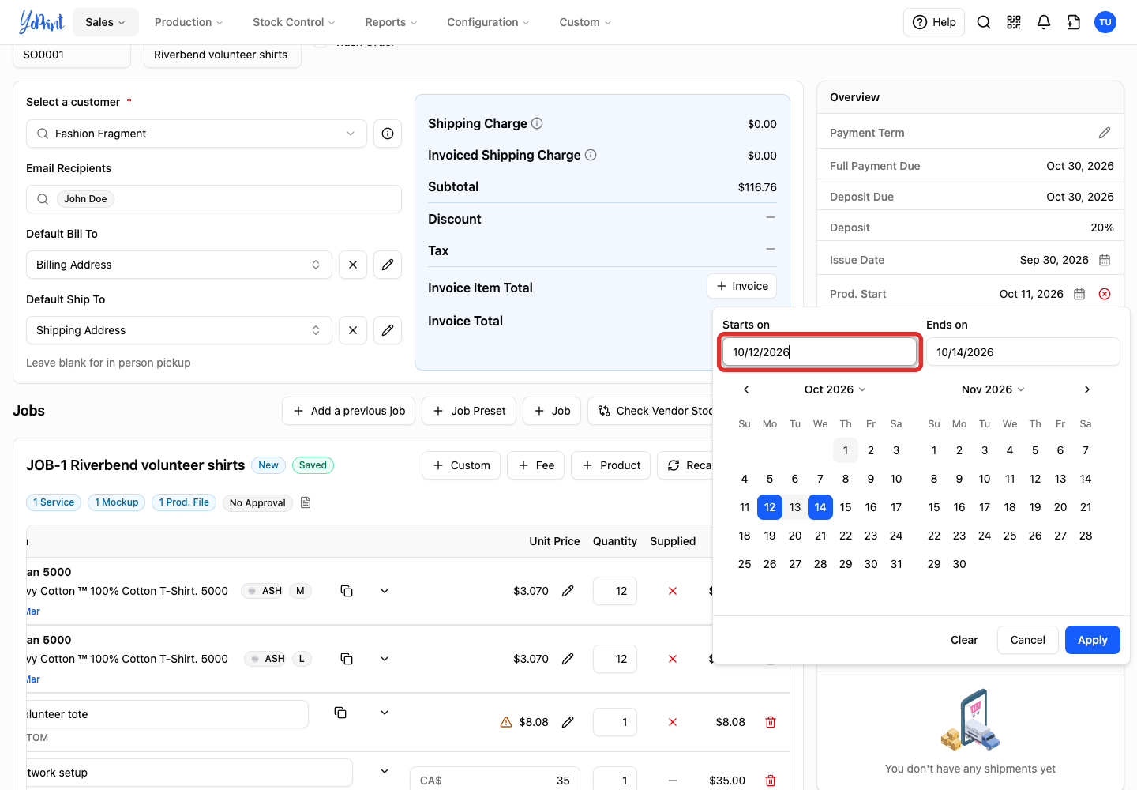This screenshot has width=1137, height=790.
Task: Open the Billing Address dropdown
Action: pyautogui.click(x=179, y=265)
